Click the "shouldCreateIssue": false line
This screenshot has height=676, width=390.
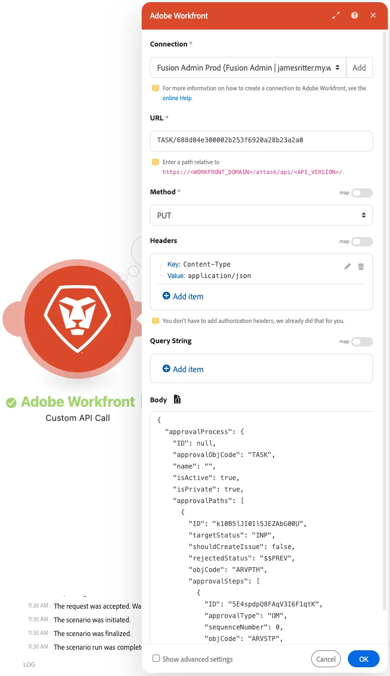pos(241,546)
